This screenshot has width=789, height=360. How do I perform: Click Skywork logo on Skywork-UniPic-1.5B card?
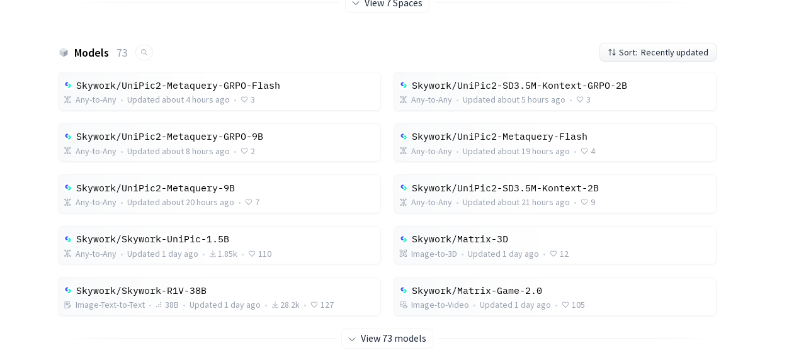68,239
